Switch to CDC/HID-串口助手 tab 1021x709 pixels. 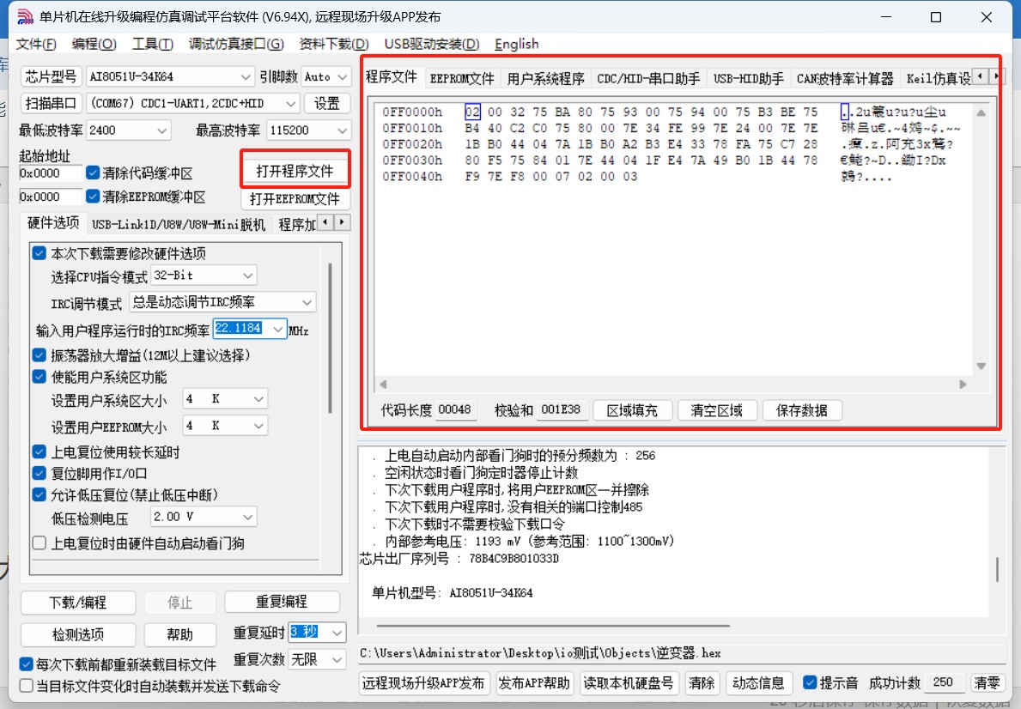click(x=648, y=78)
